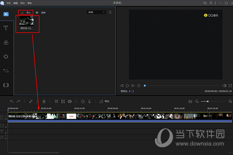Redo the last action
This screenshot has height=155, width=233.
[x=18, y=101]
